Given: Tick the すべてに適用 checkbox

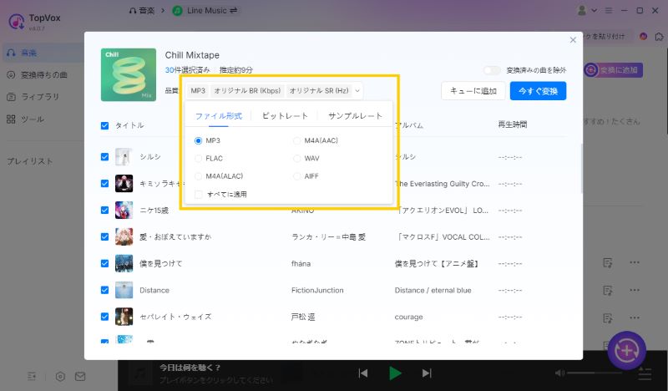Looking at the screenshot, I should [x=198, y=195].
